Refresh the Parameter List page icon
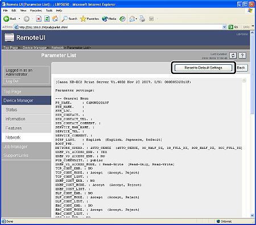The height and width of the screenshot is (225, 256). [233, 56]
